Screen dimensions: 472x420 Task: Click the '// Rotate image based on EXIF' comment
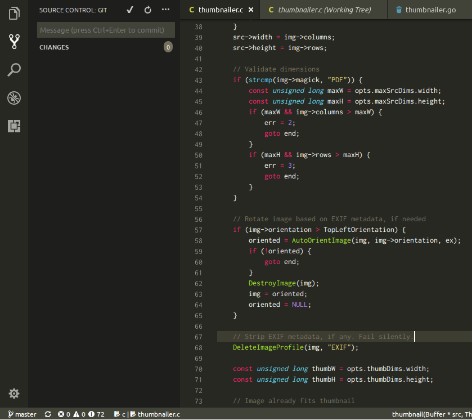(x=329, y=219)
